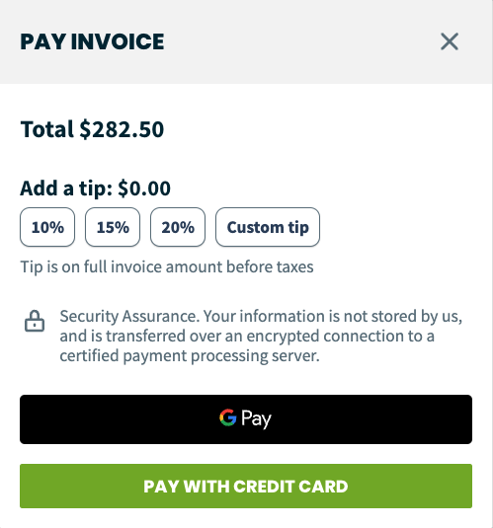Screen dimensions: 493x528
Task: Click the certified payment processing server line
Action: [x=190, y=356]
